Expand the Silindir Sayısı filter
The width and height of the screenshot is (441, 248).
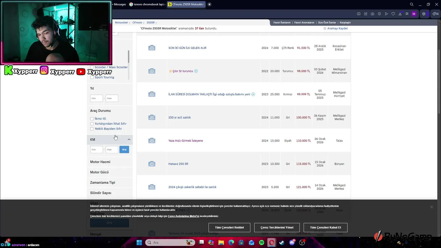110,193
